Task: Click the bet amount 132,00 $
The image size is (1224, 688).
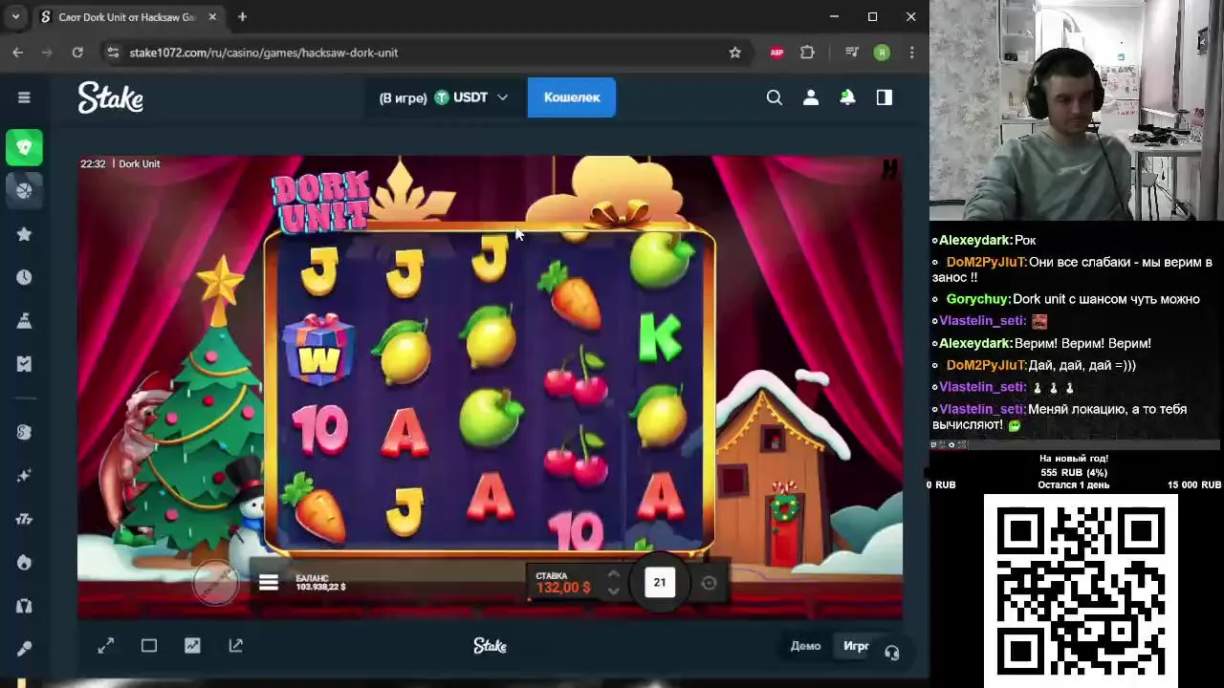Action: pos(563,587)
